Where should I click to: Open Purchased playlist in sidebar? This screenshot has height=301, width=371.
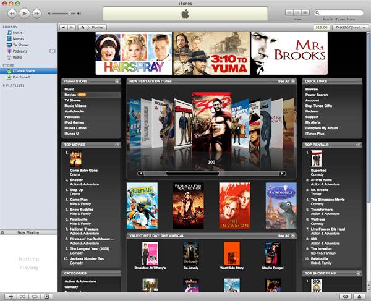click(21, 77)
